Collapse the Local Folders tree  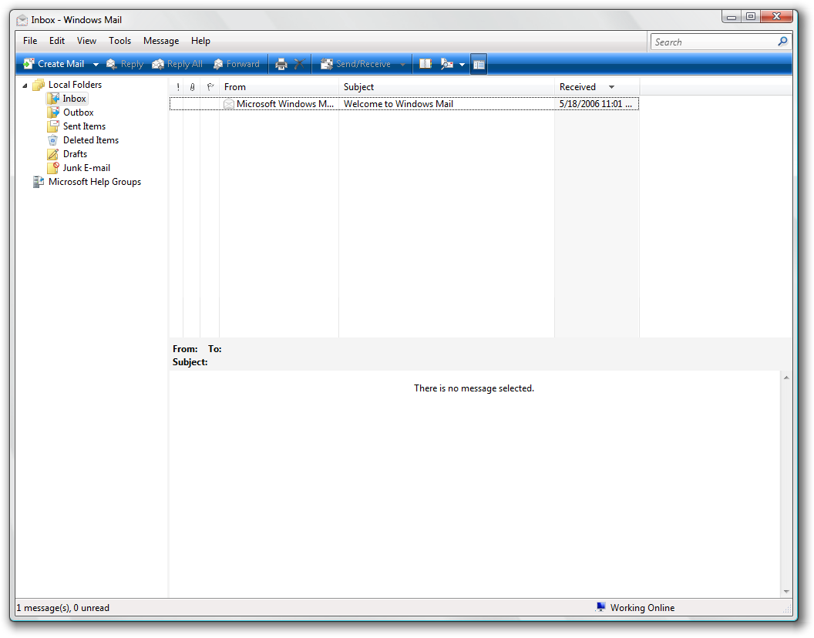point(25,85)
